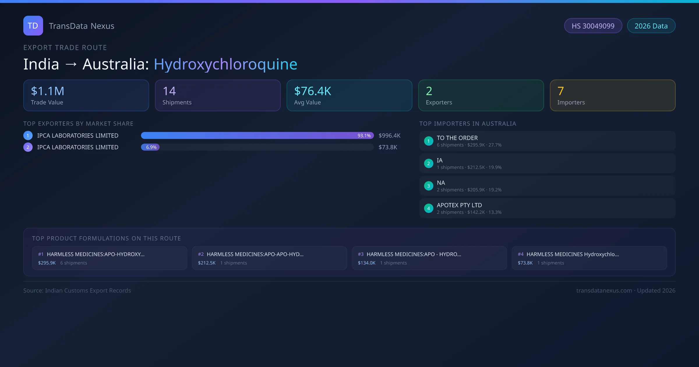Open the 7 Importers card
This screenshot has height=367, width=699.
[612, 96]
